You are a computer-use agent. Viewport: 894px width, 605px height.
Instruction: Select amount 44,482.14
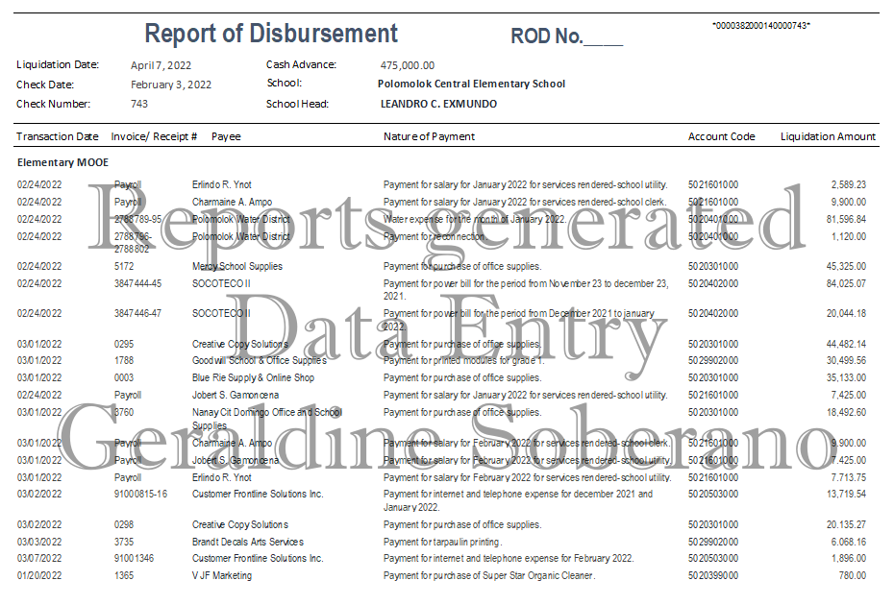coord(846,344)
